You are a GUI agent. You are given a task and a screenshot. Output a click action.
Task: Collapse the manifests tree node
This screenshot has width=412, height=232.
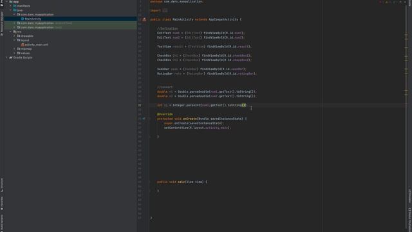click(10, 6)
